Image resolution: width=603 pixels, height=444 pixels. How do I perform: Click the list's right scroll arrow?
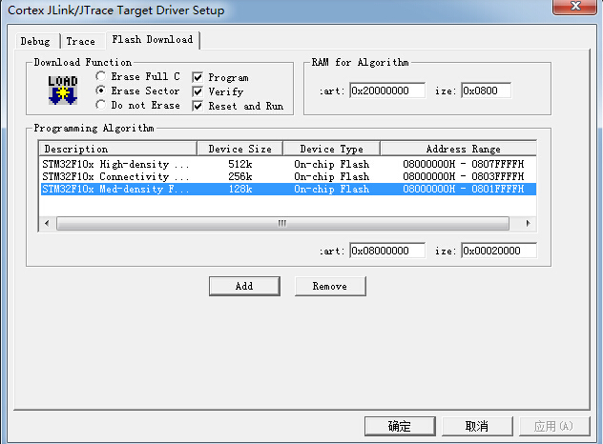coord(528,224)
